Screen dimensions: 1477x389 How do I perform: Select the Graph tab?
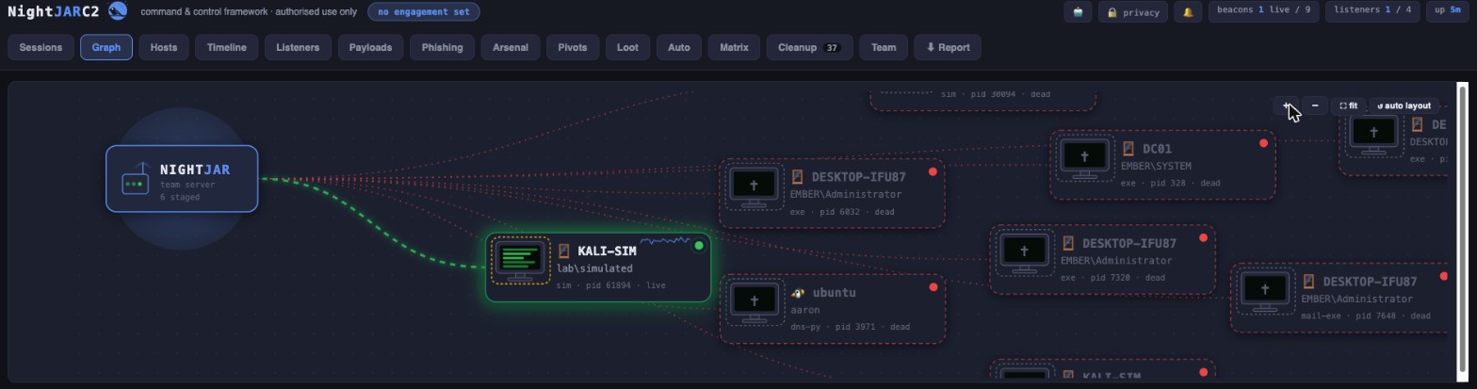[x=106, y=47]
